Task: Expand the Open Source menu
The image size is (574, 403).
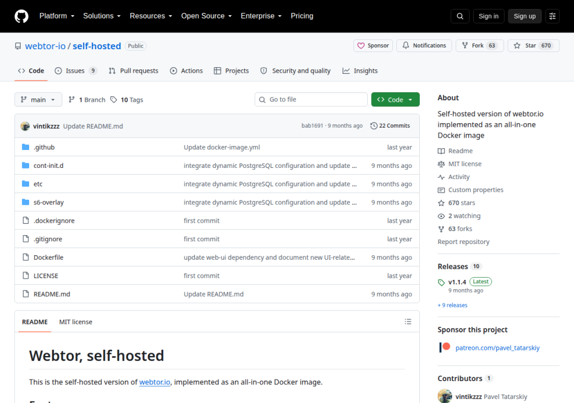Action: click(x=206, y=16)
